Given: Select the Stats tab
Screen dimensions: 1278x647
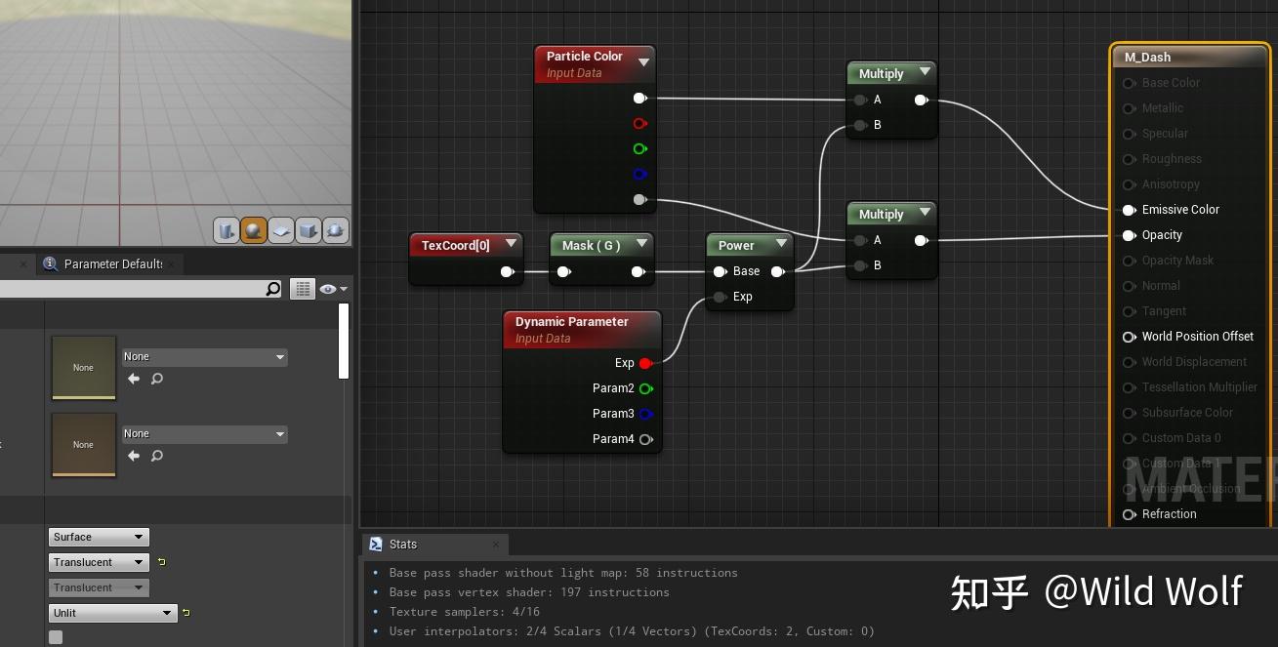Looking at the screenshot, I should tap(402, 545).
